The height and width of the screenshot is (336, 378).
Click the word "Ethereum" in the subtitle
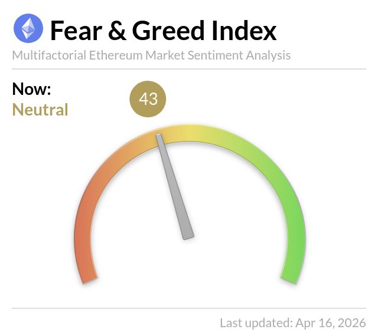[115, 56]
